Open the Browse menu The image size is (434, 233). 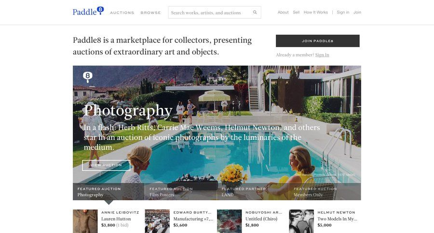[x=150, y=13]
